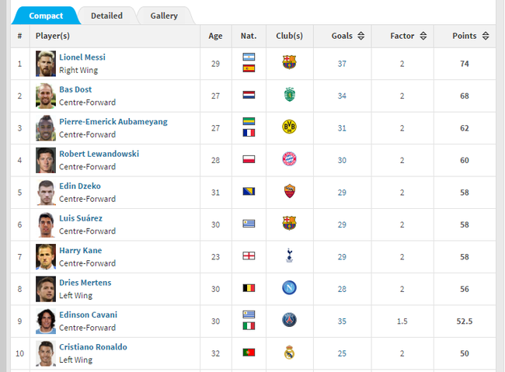Click Robert Lewandowski's portrait thumbnail
The image size is (505, 372).
tap(46, 159)
